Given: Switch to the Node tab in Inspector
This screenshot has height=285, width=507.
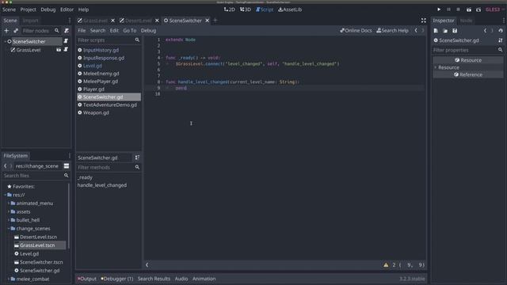Looking at the screenshot, I should (466, 21).
